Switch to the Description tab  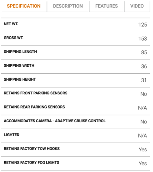click(68, 6)
